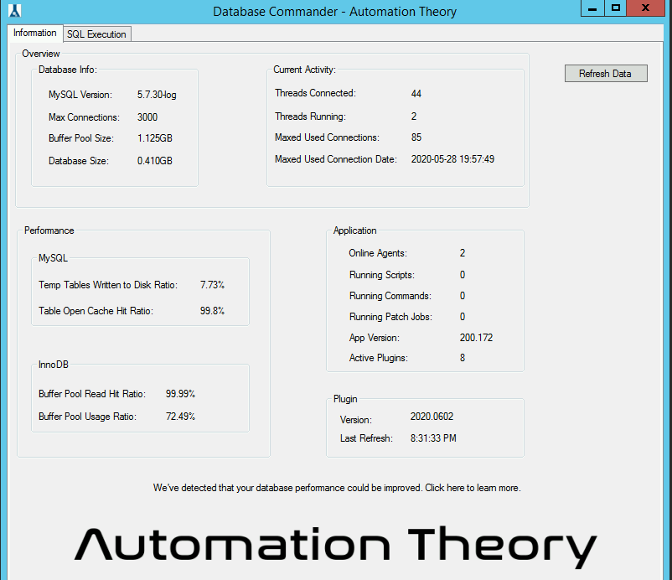This screenshot has width=672, height=580.
Task: Minimize the Database Commander window
Action: (592, 8)
